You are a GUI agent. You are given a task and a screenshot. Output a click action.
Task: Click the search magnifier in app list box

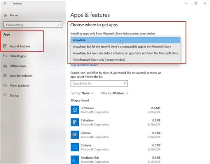(x=125, y=83)
